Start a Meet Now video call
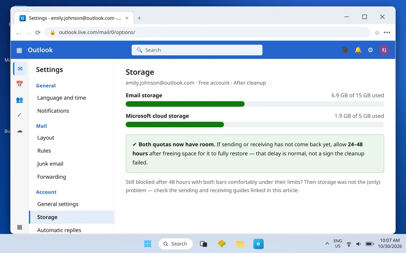 pyautogui.click(x=345, y=50)
